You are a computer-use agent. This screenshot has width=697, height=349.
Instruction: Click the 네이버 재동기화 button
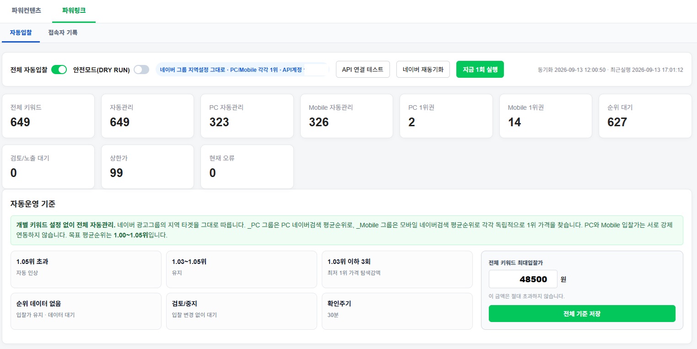tap(423, 70)
